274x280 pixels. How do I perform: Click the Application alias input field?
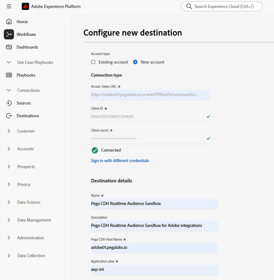click(154, 269)
